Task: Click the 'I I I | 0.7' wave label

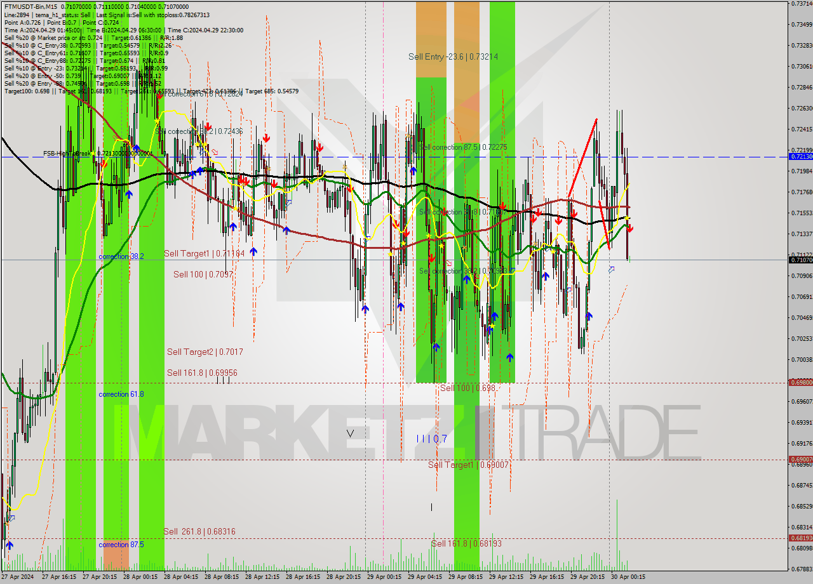Action: click(x=432, y=439)
